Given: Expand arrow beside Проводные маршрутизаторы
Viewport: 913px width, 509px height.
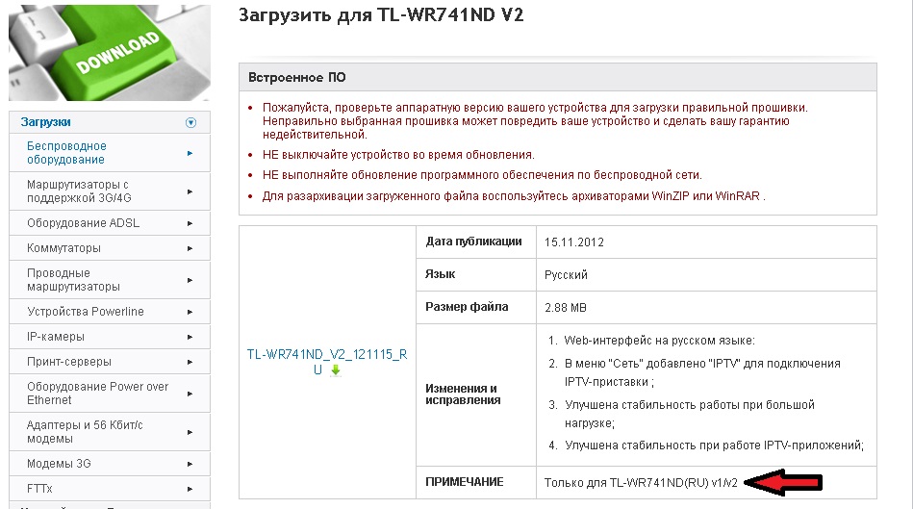Looking at the screenshot, I should click(190, 280).
